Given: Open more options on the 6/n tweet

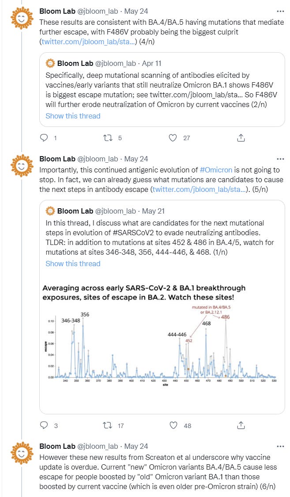Looking at the screenshot, I should [280, 446].
